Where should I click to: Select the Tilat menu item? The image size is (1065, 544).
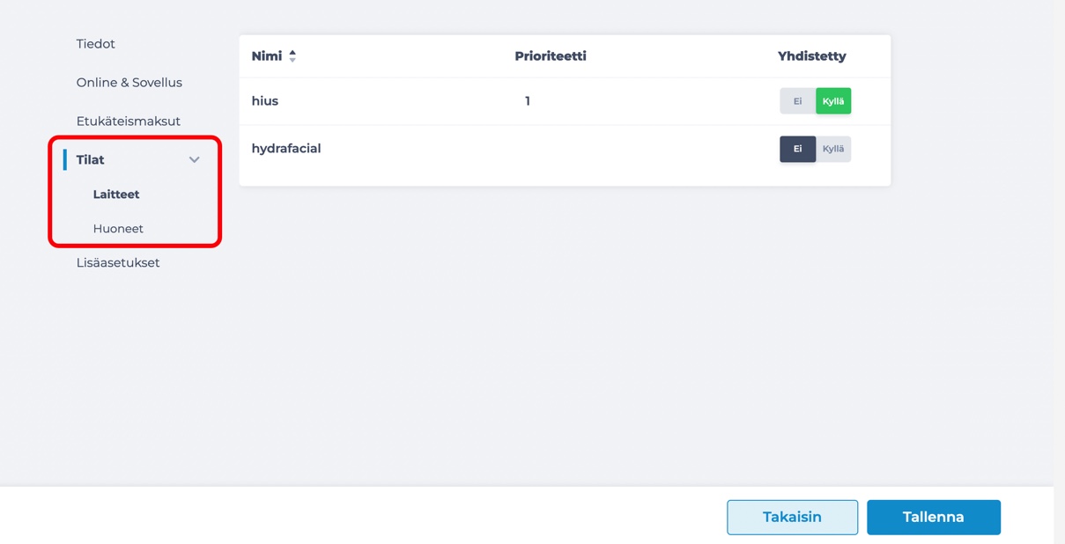coord(90,160)
